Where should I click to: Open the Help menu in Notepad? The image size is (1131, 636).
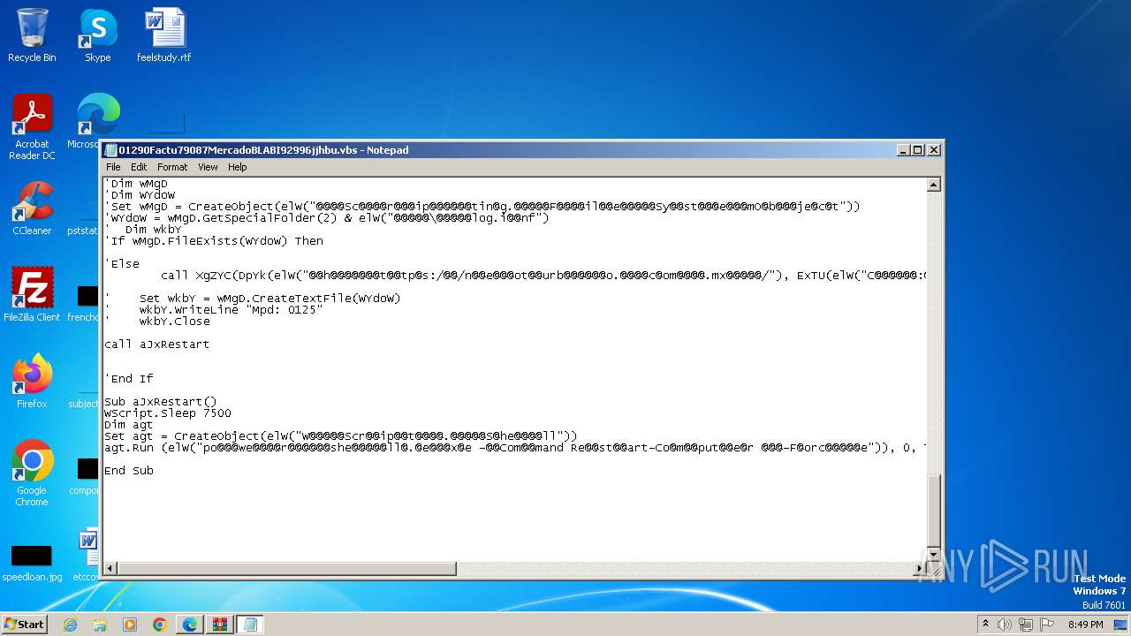point(238,167)
